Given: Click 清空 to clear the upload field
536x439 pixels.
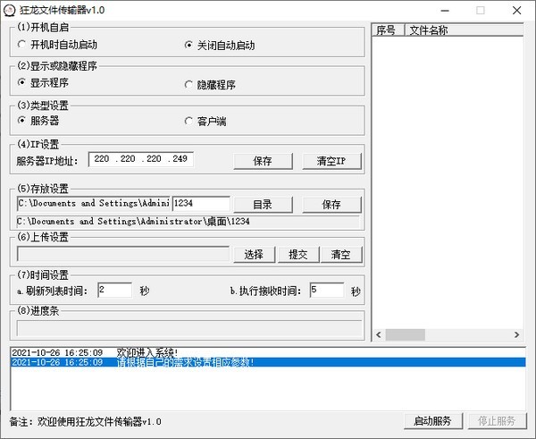Looking at the screenshot, I should pyautogui.click(x=341, y=255).
